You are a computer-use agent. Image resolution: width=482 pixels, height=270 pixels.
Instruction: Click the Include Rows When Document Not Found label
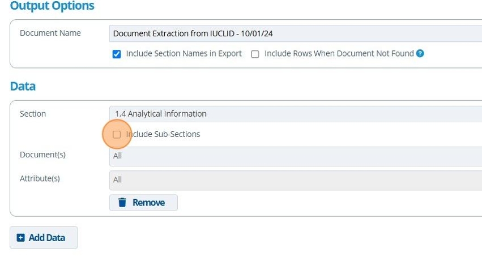(x=339, y=54)
